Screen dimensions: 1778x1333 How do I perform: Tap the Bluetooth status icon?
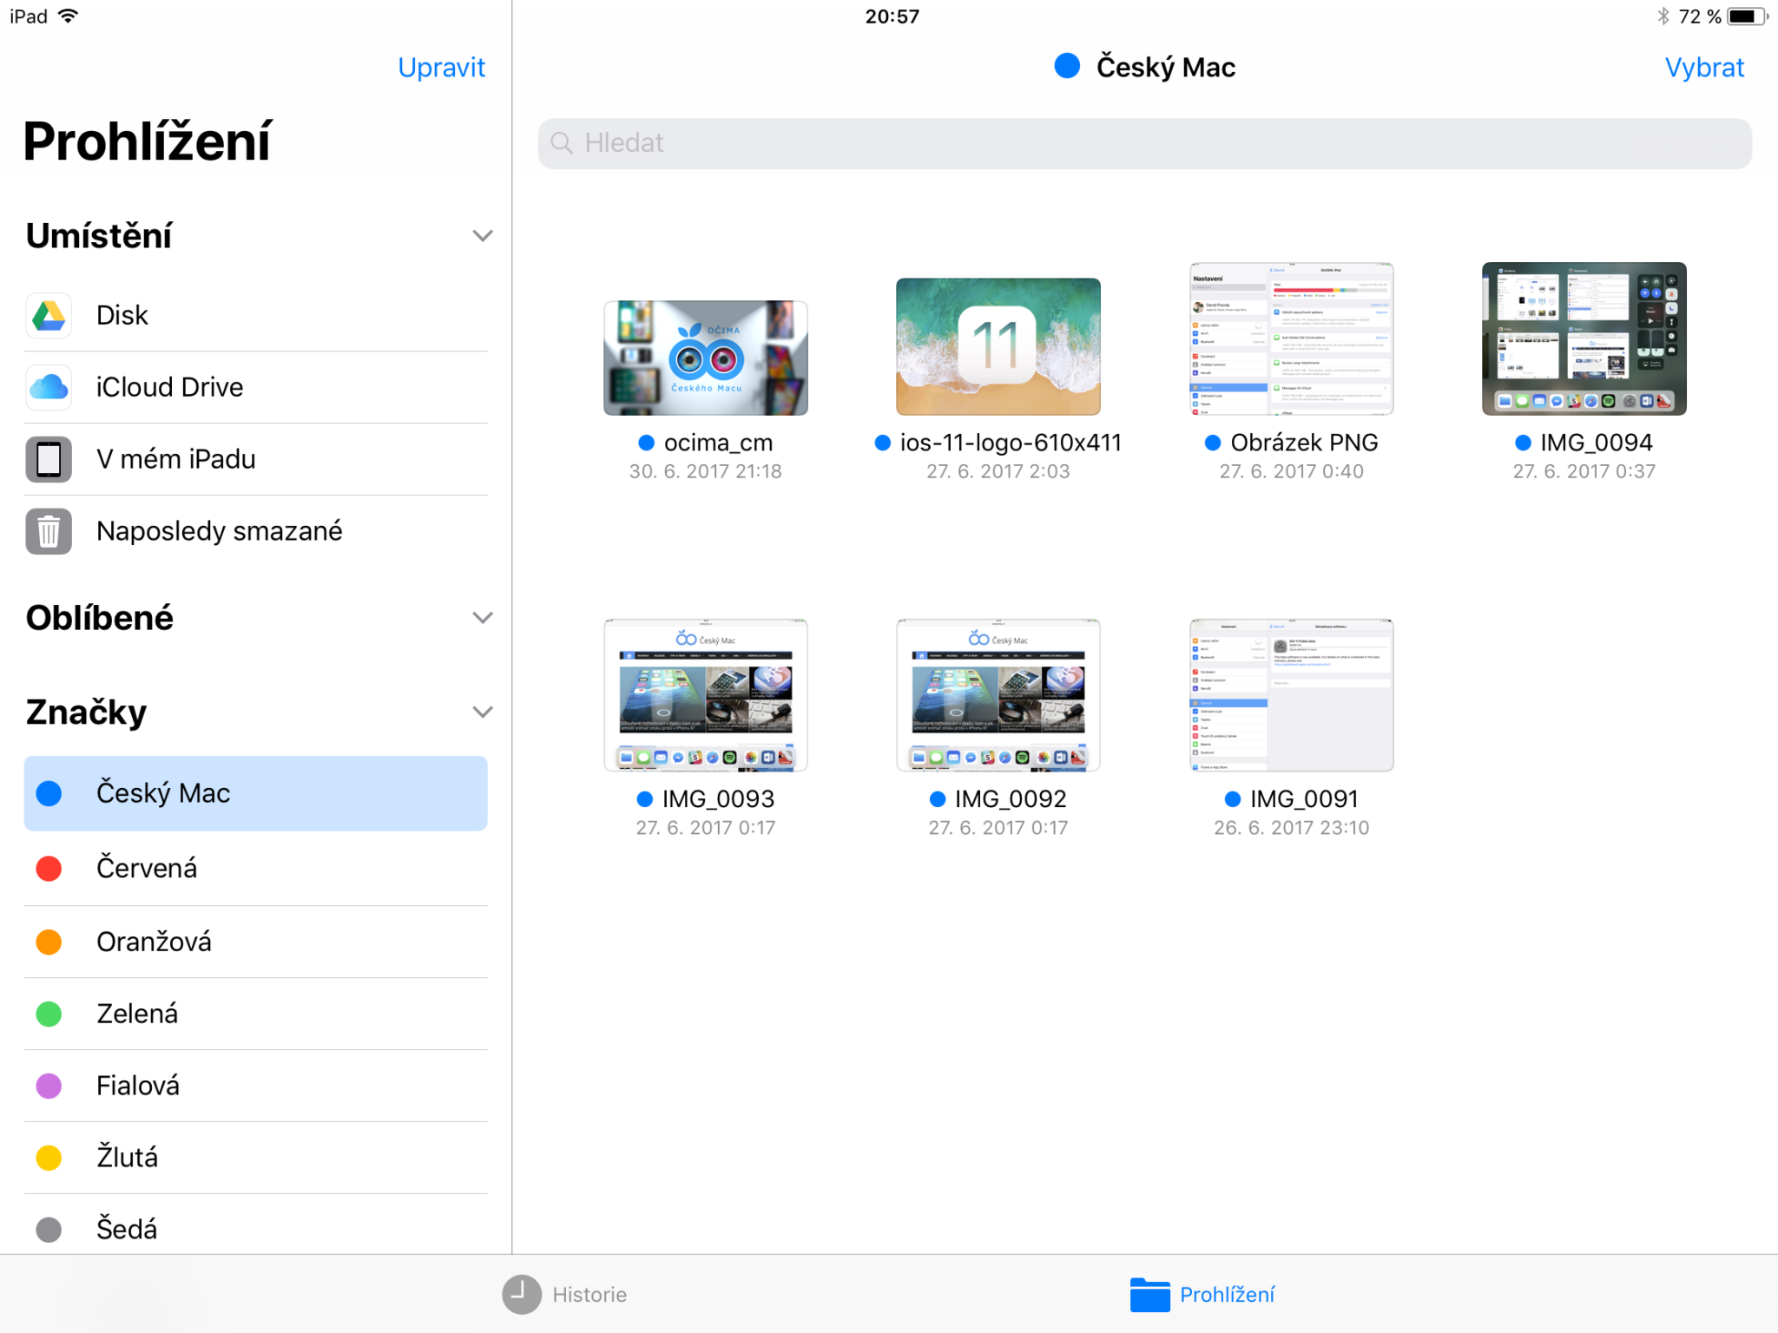coord(1663,16)
